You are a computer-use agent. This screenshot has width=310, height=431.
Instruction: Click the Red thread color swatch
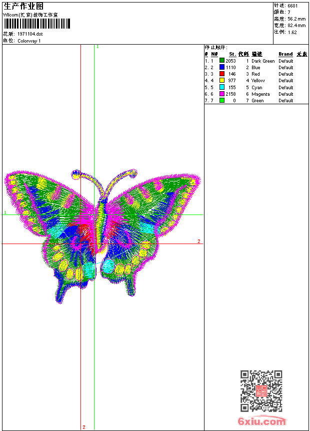(x=222, y=74)
